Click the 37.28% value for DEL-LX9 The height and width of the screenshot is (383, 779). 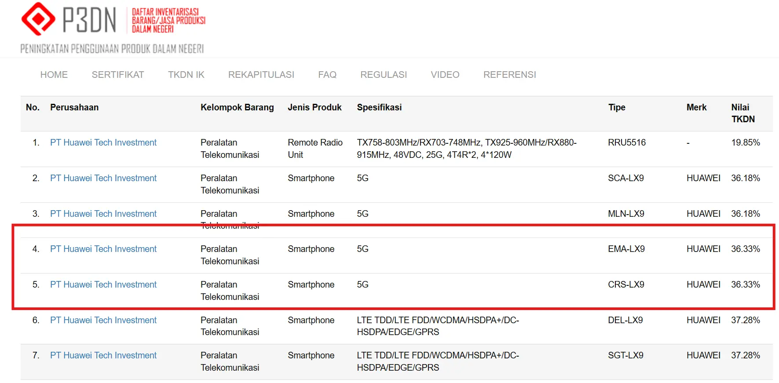tap(746, 320)
